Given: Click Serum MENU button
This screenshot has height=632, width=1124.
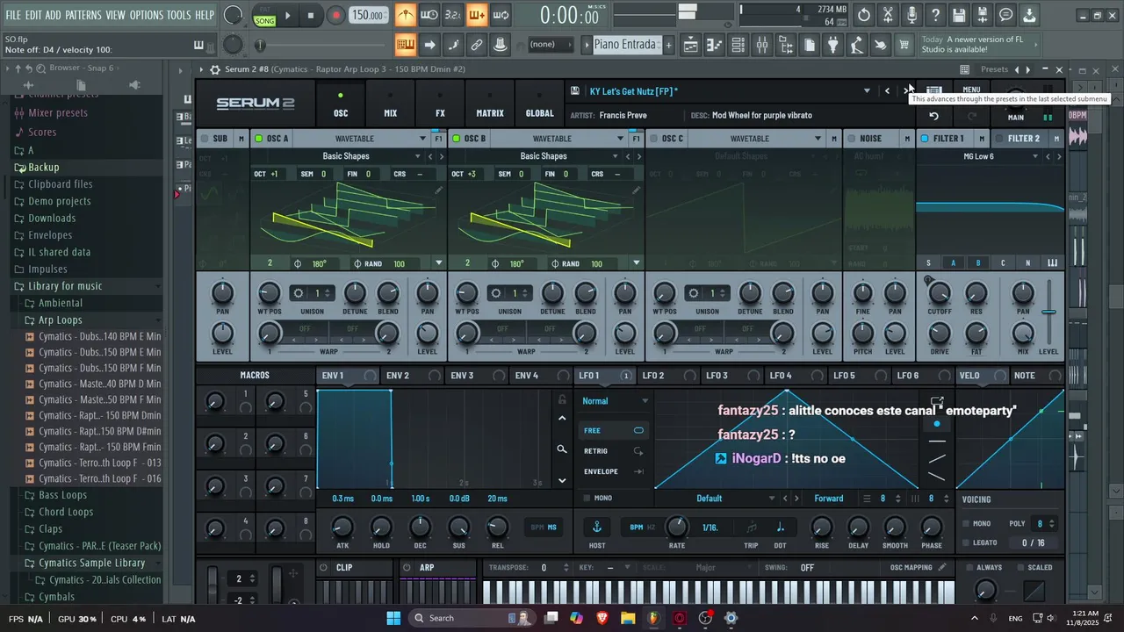Looking at the screenshot, I should pyautogui.click(x=971, y=90).
